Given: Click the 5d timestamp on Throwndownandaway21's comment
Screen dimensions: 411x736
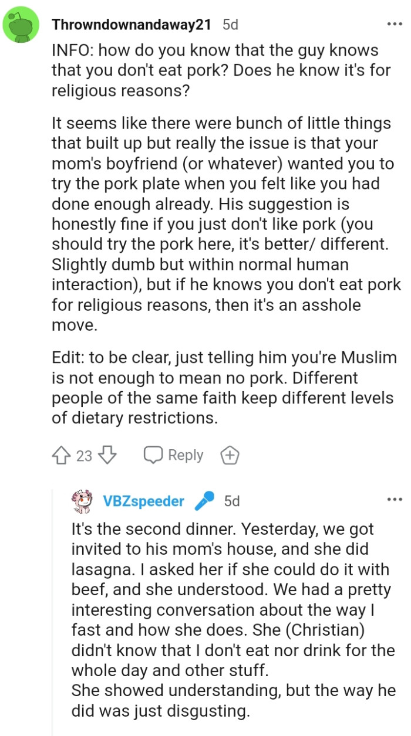Looking at the screenshot, I should pyautogui.click(x=231, y=25).
